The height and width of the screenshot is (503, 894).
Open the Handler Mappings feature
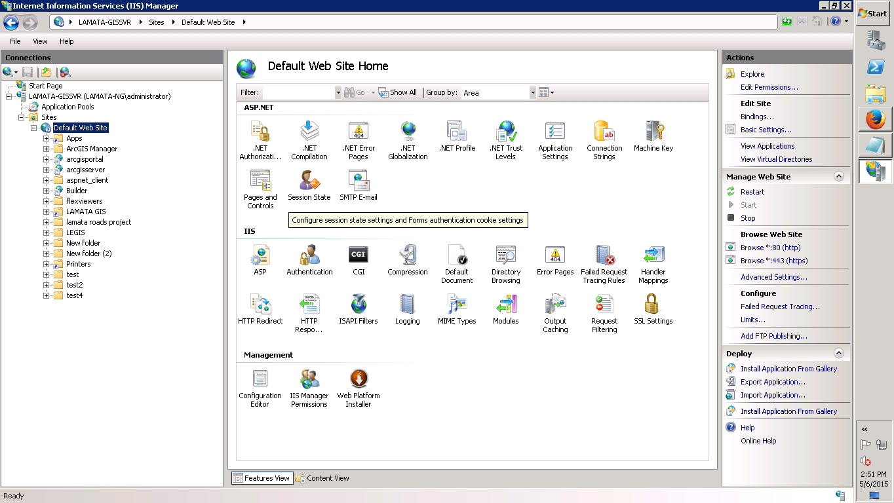tap(653, 264)
